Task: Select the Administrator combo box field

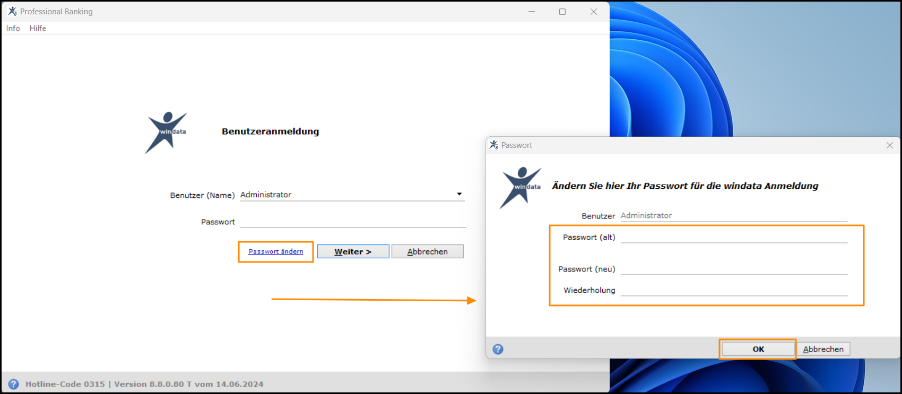Action: [x=352, y=195]
